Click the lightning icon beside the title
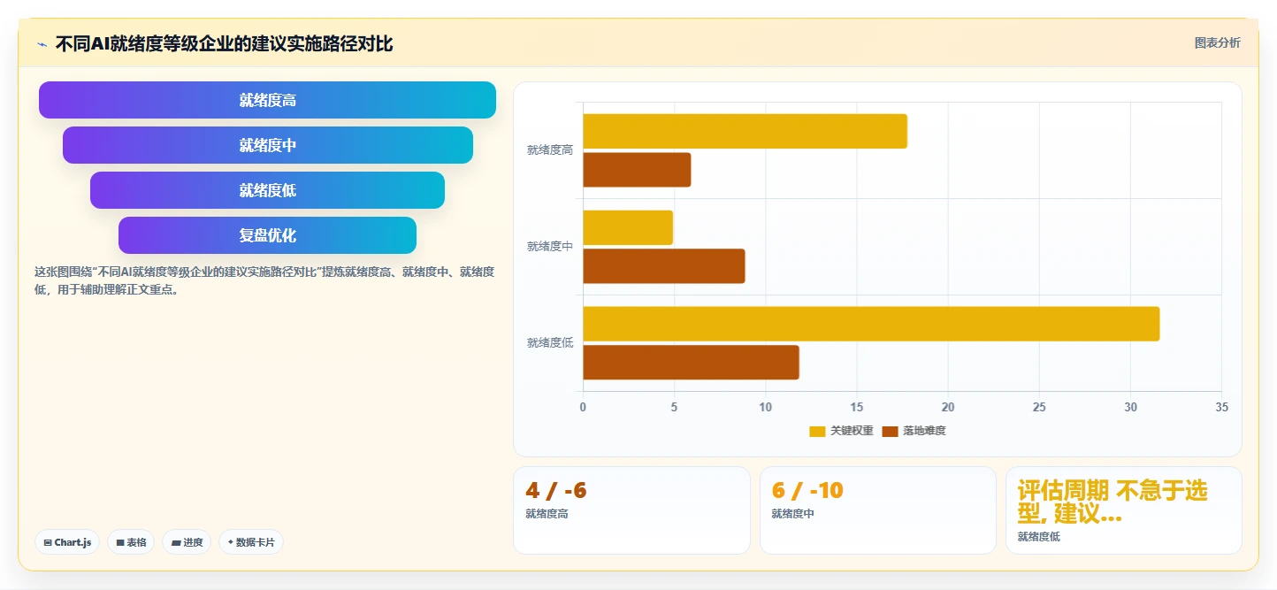1277x590 pixels. point(42,44)
